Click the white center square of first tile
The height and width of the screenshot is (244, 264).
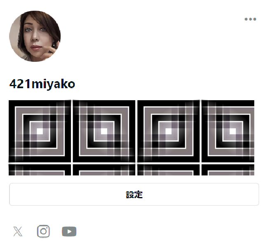click(40, 131)
